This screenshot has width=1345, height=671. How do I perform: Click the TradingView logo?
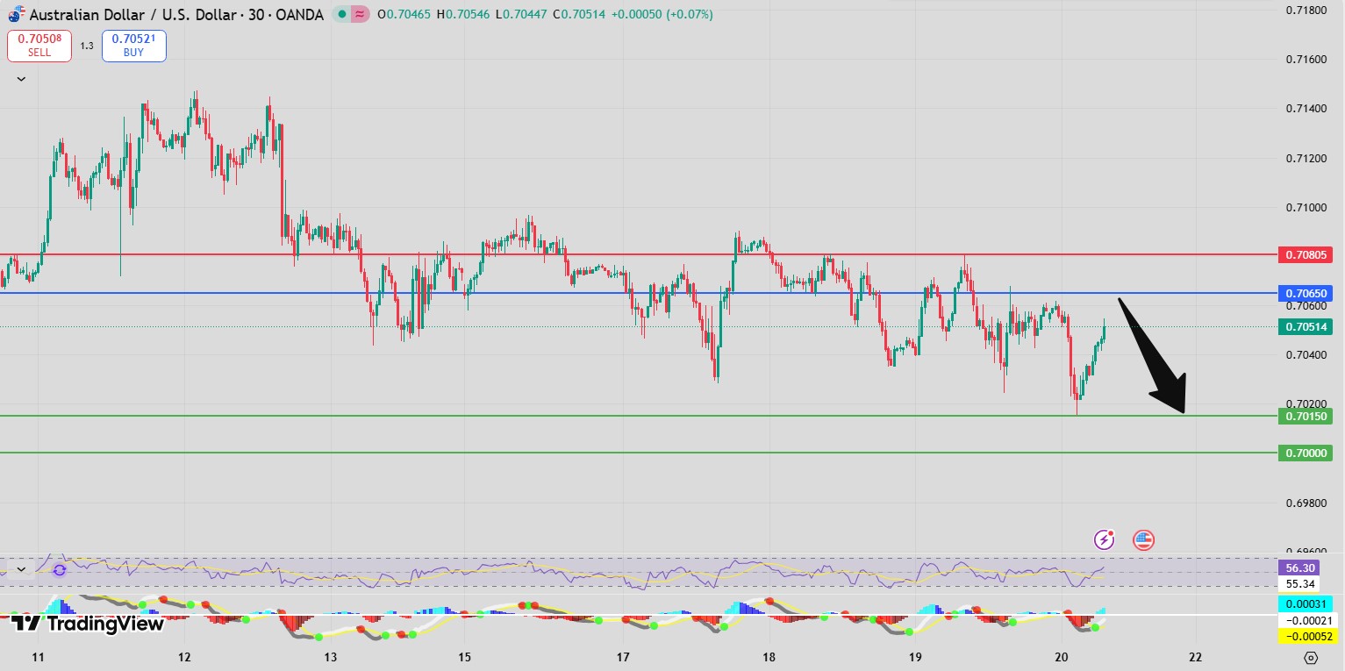pos(88,624)
